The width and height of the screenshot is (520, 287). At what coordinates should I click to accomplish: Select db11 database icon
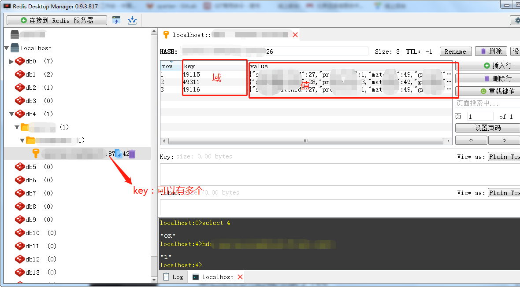(x=20, y=246)
